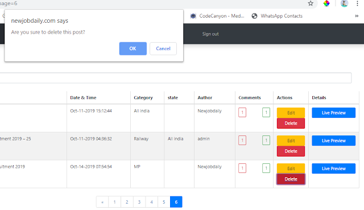Open the colorful extension icon in toolbar

coord(326,3)
